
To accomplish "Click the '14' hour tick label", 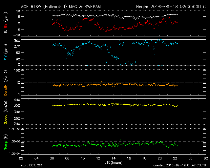I will pos(114,158).
